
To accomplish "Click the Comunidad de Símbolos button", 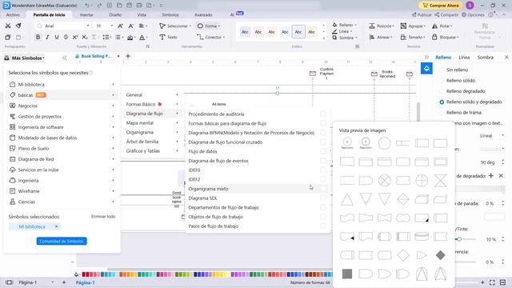I will 62,242.
